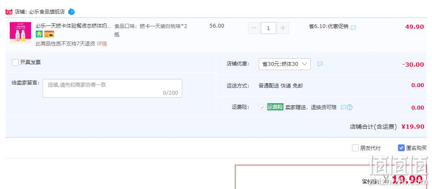Open the 必乐食品旗舰店 shop link

pyautogui.click(x=47, y=12)
